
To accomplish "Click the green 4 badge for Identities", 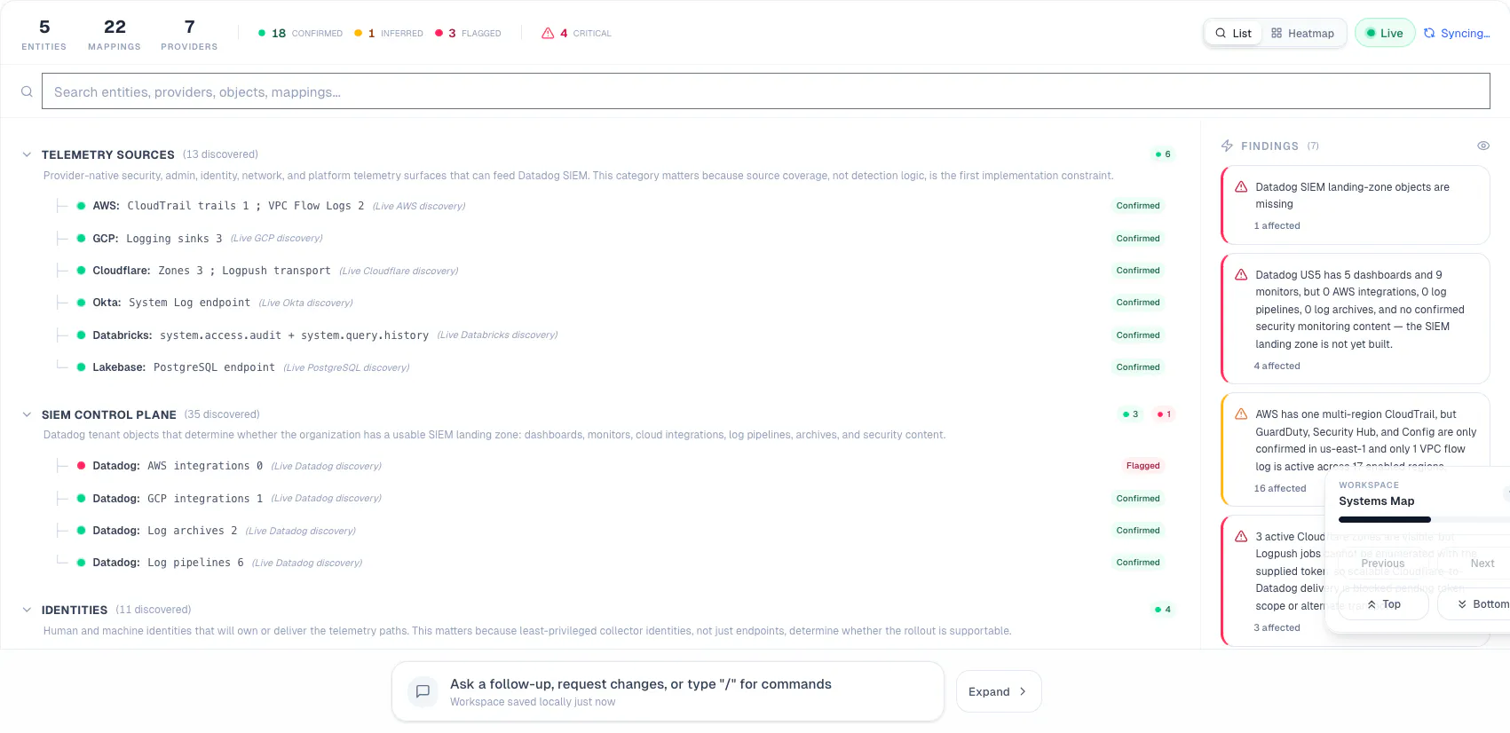I will click(1163, 610).
